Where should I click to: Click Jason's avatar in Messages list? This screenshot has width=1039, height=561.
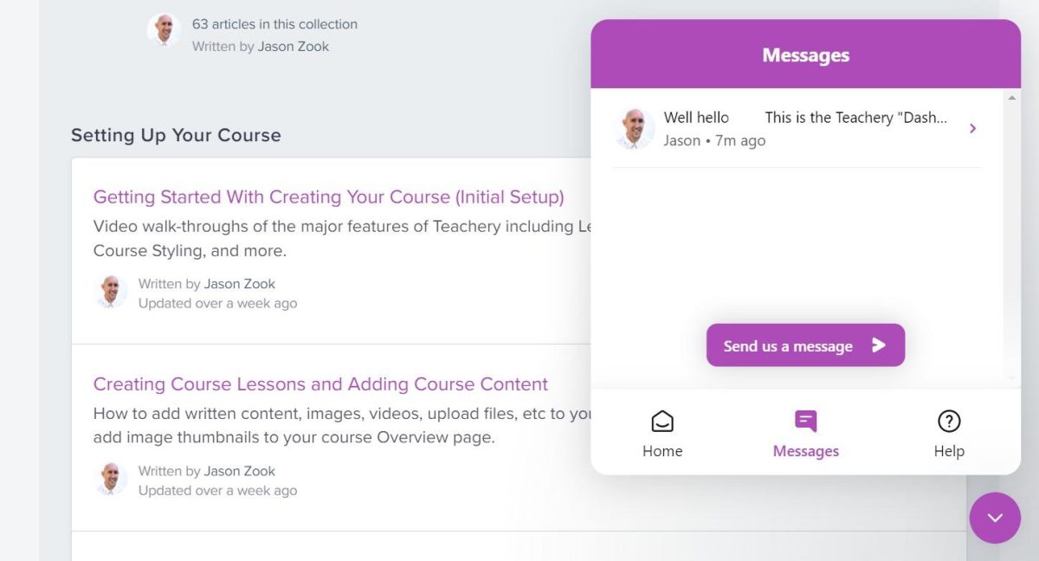[634, 128]
